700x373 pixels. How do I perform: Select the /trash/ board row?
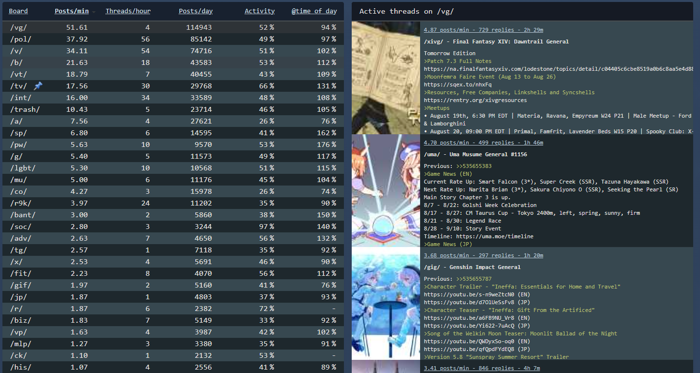coord(173,109)
